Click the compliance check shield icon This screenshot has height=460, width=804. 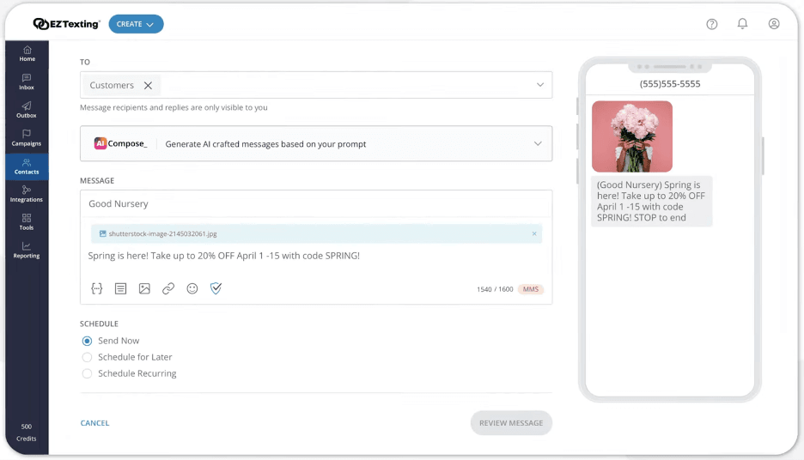point(216,288)
